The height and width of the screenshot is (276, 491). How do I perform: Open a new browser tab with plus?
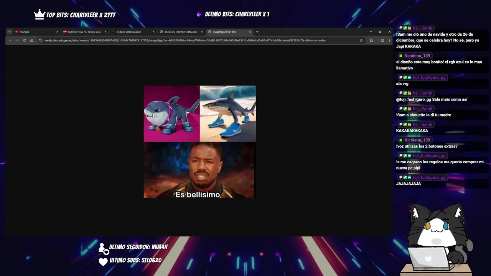[257, 32]
